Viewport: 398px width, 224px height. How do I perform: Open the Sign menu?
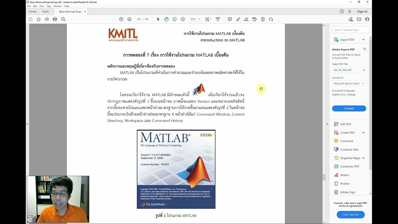pos(49,6)
